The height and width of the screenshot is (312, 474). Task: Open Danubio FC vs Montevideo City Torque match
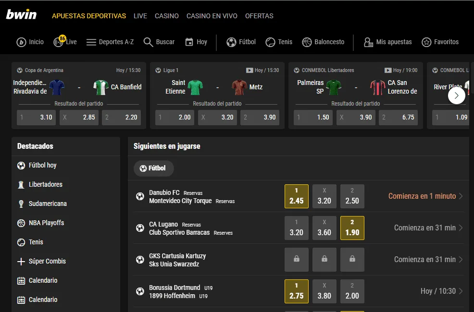pyautogui.click(x=192, y=196)
